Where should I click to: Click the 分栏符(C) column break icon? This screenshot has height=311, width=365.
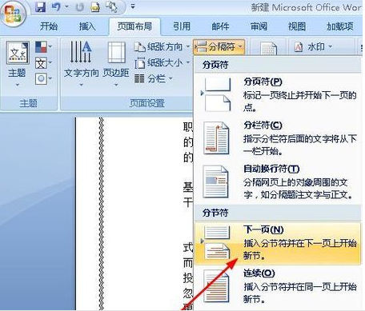coord(216,138)
